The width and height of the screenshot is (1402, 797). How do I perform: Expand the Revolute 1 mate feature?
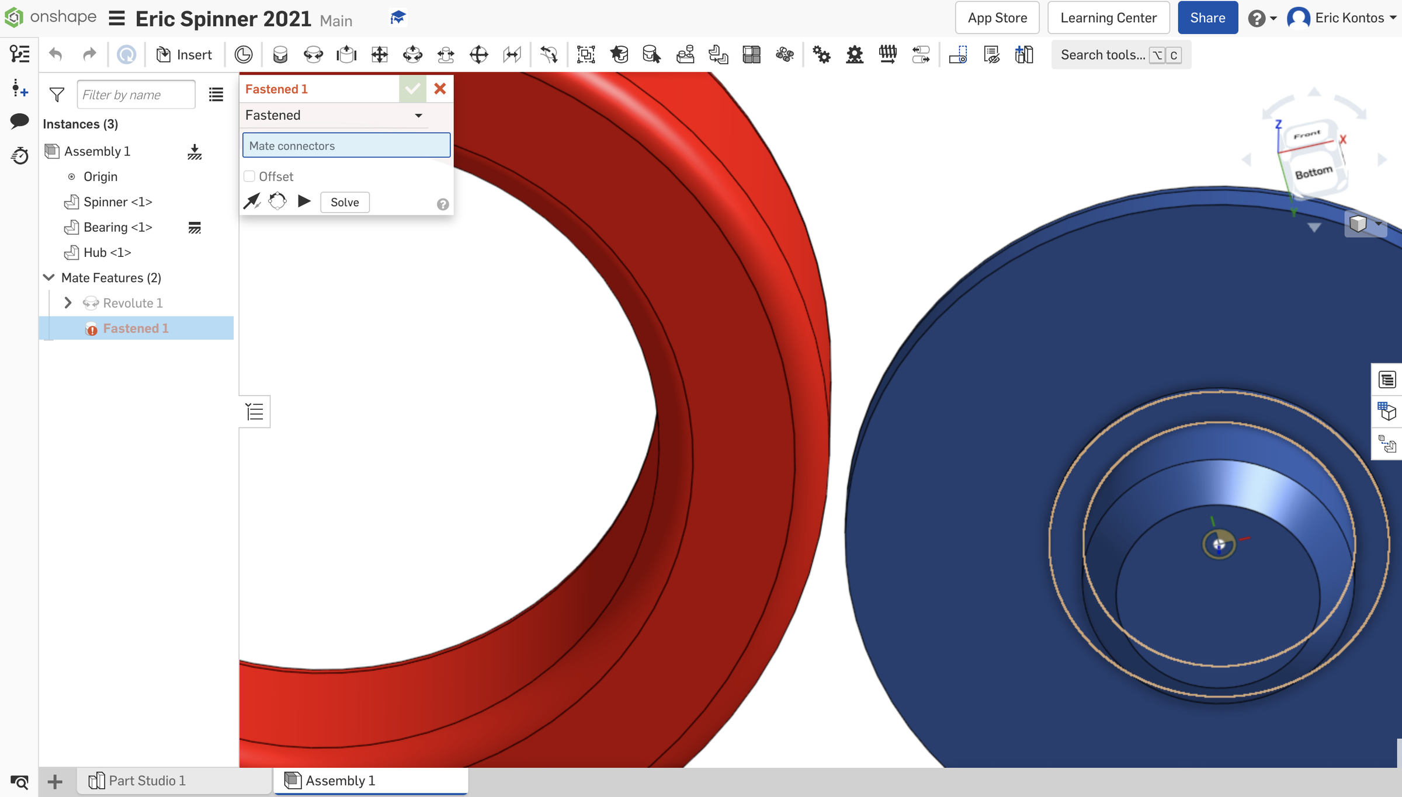click(x=68, y=302)
